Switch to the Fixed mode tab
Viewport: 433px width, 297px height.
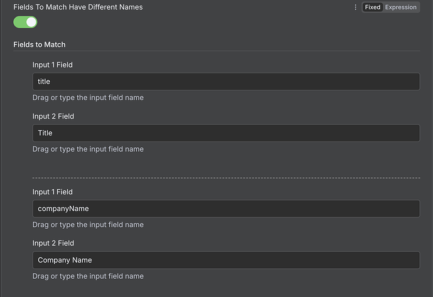click(373, 8)
